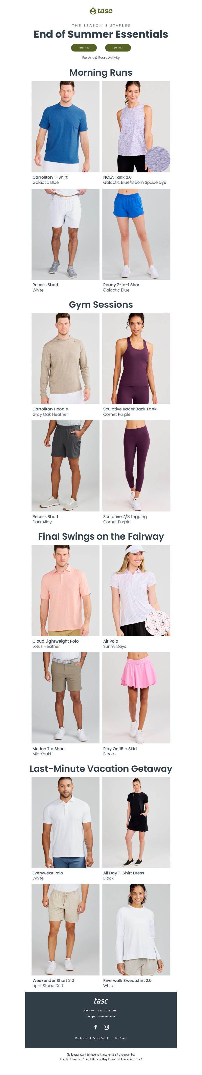Click the tasc logo at the top

101,11
